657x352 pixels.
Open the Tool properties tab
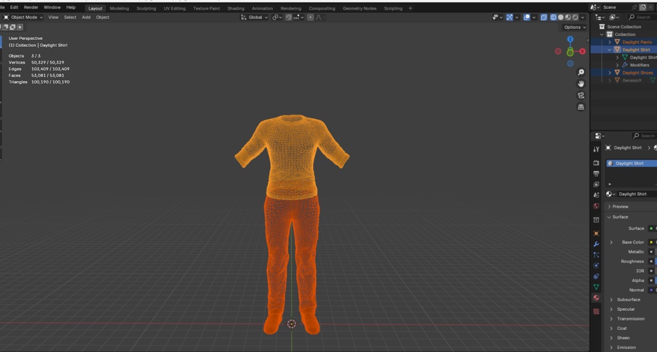pos(596,150)
